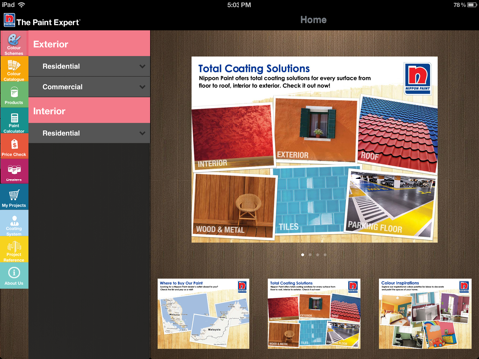Open the About Us info icon
The image size is (479, 359).
pyautogui.click(x=14, y=275)
